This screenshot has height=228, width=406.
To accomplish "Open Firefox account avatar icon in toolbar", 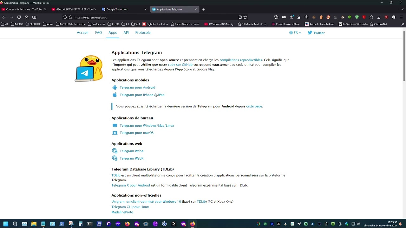I will click(291, 17).
